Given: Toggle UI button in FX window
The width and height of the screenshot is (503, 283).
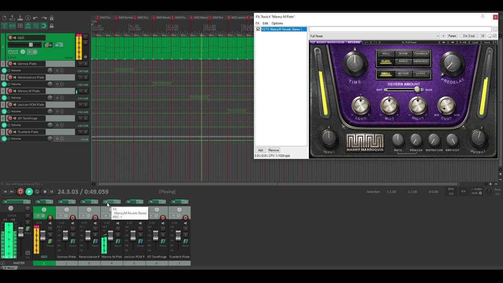Looking at the screenshot, I should (483, 36).
